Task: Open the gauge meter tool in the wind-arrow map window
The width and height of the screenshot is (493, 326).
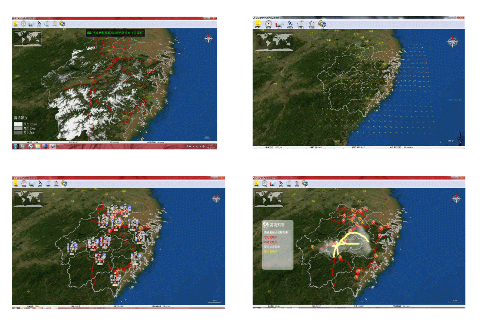Action: pos(269,24)
